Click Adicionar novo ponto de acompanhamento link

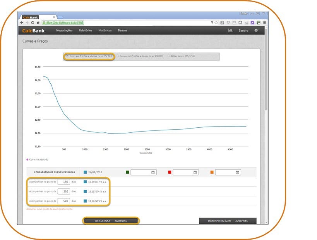(49, 209)
